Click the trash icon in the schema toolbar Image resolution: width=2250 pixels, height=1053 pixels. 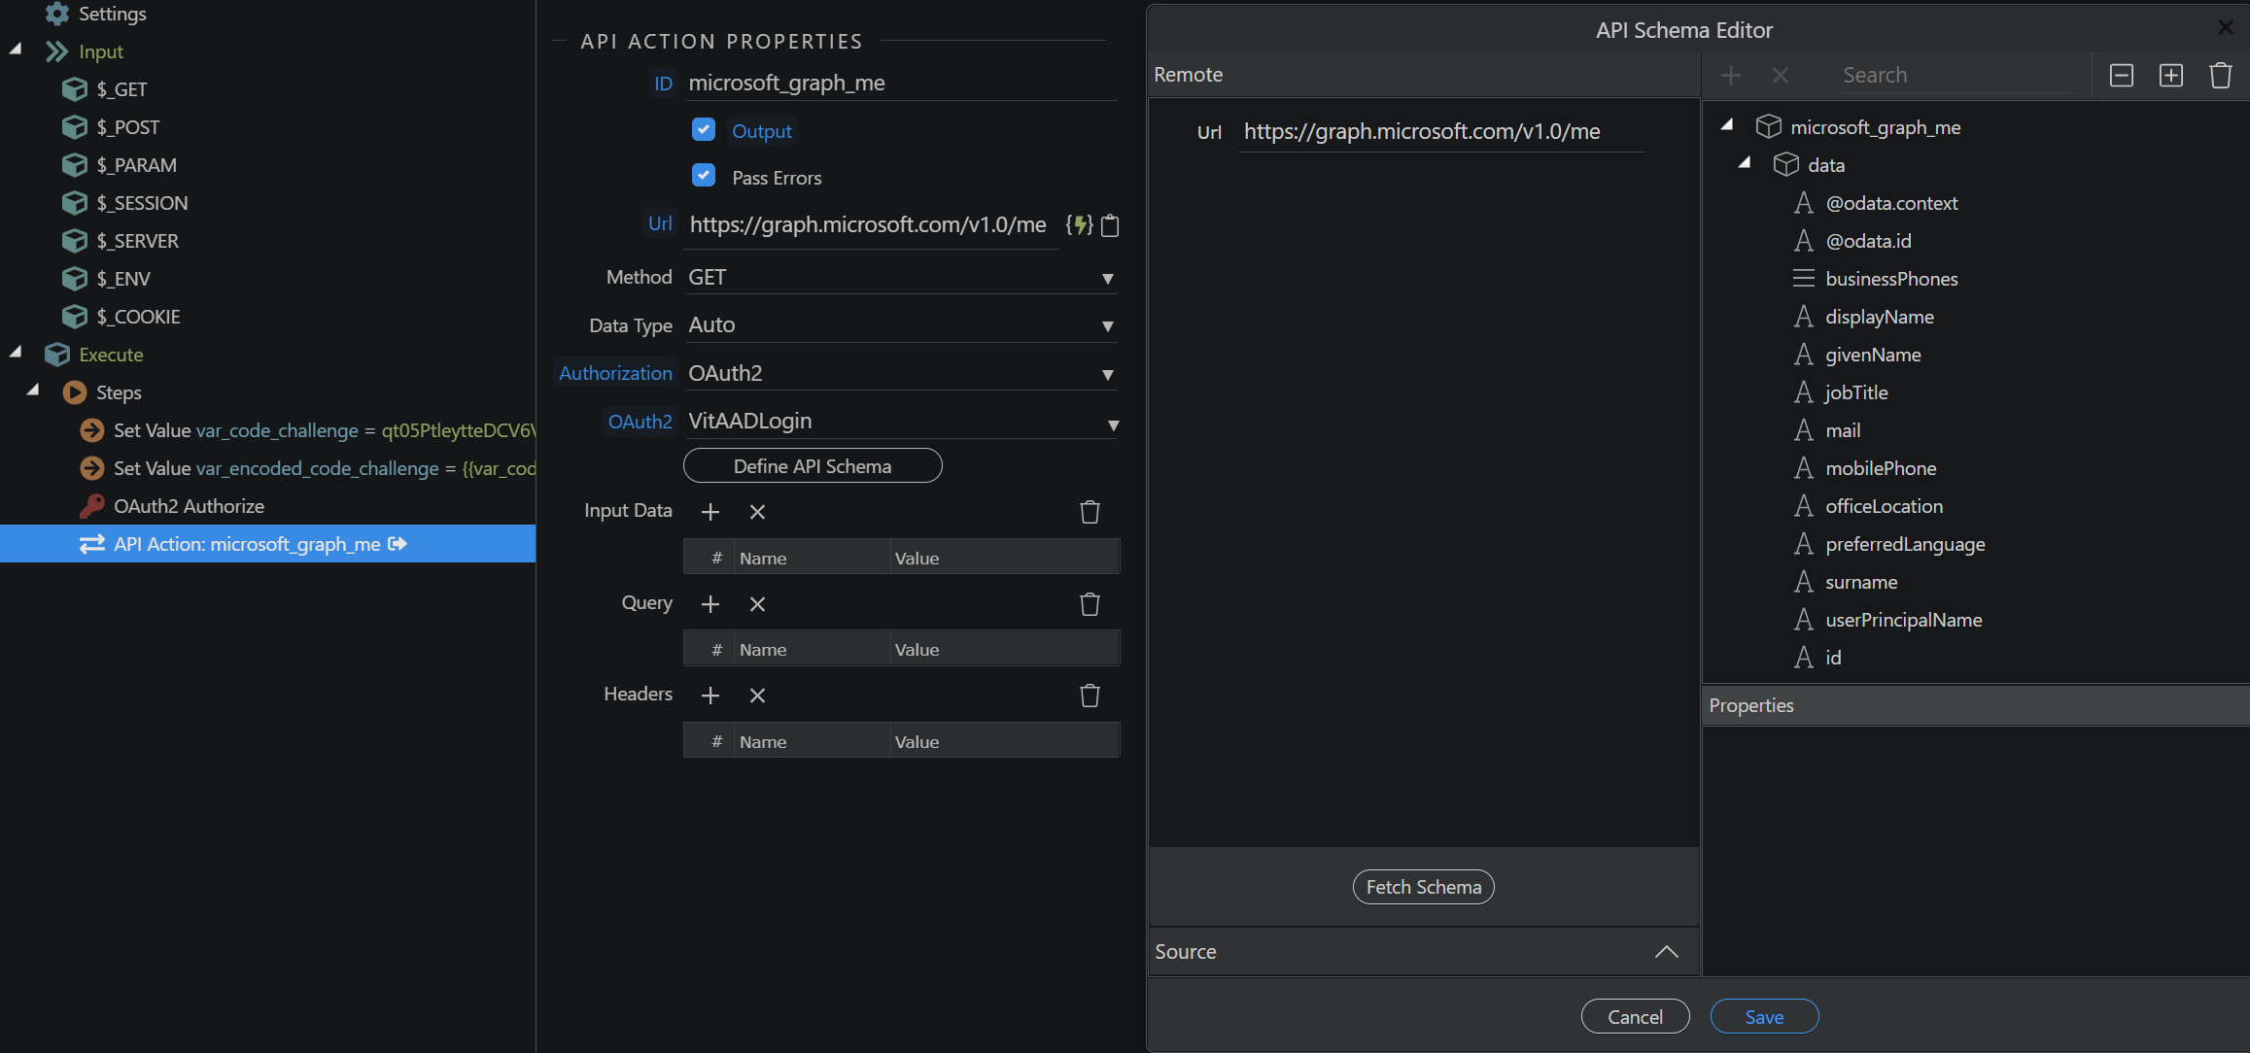pos(2221,75)
